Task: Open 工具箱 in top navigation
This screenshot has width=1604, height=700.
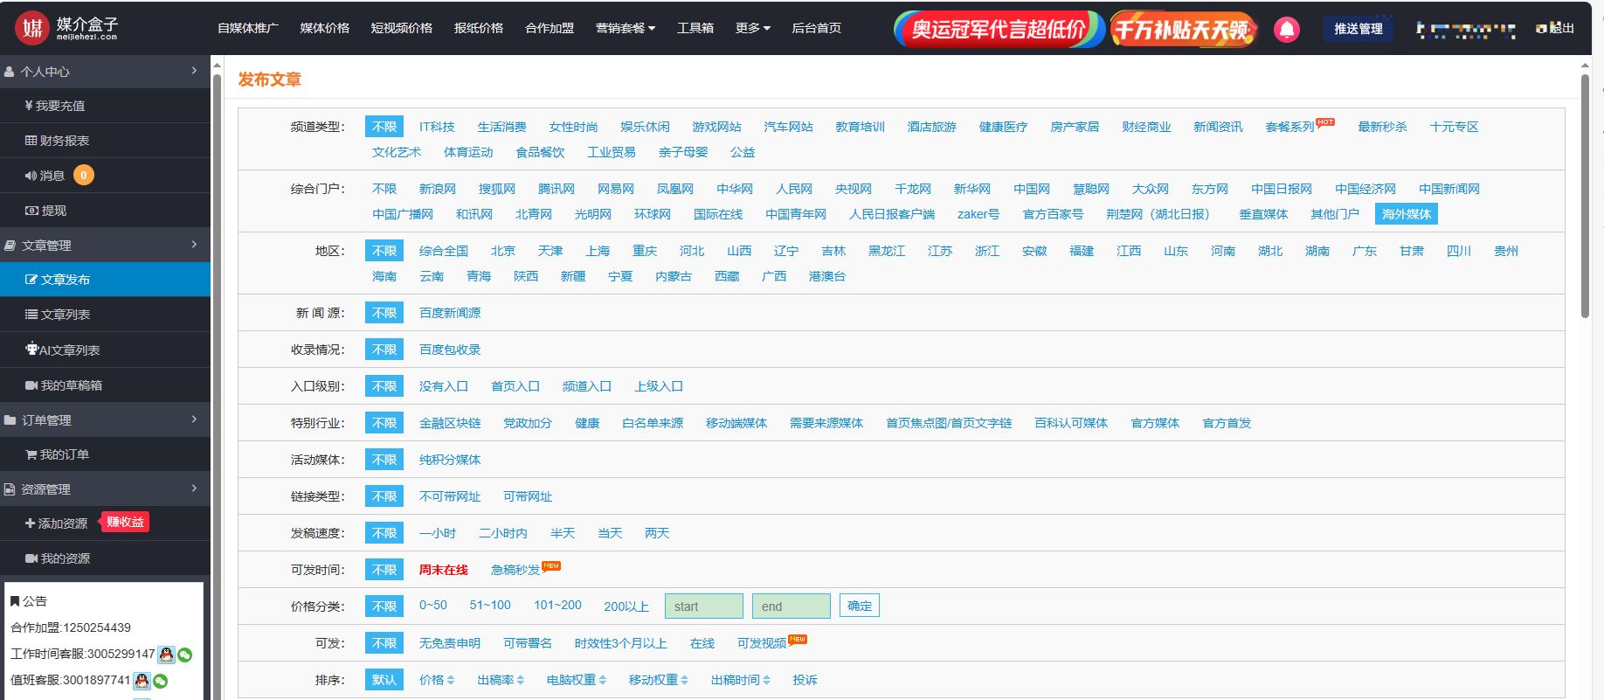Action: (x=695, y=28)
